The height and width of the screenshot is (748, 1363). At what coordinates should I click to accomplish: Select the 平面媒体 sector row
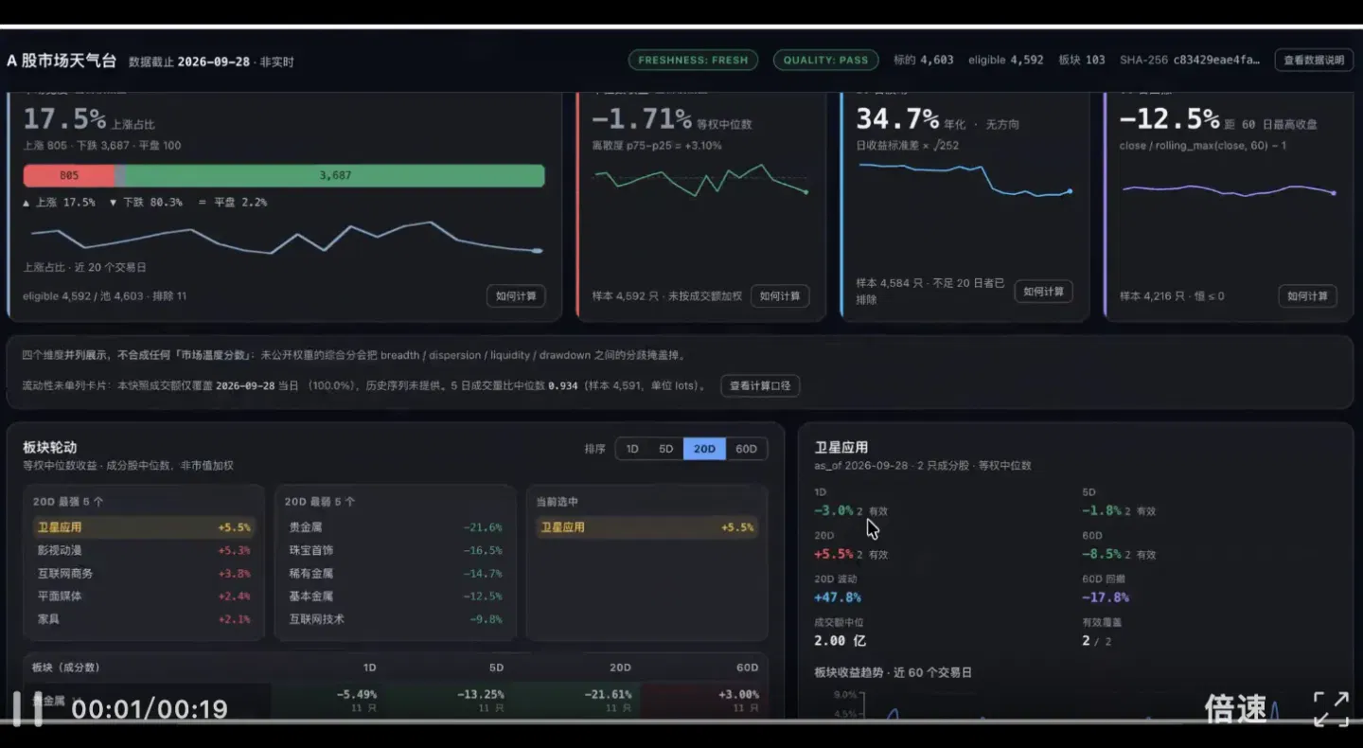(144, 596)
